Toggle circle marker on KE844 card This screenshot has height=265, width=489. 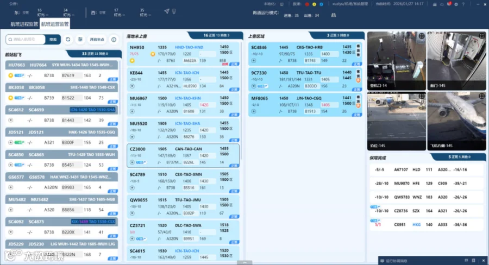[x=132, y=86]
